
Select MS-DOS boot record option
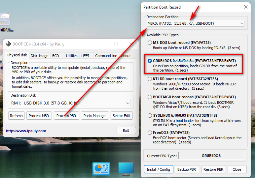point(150,43)
